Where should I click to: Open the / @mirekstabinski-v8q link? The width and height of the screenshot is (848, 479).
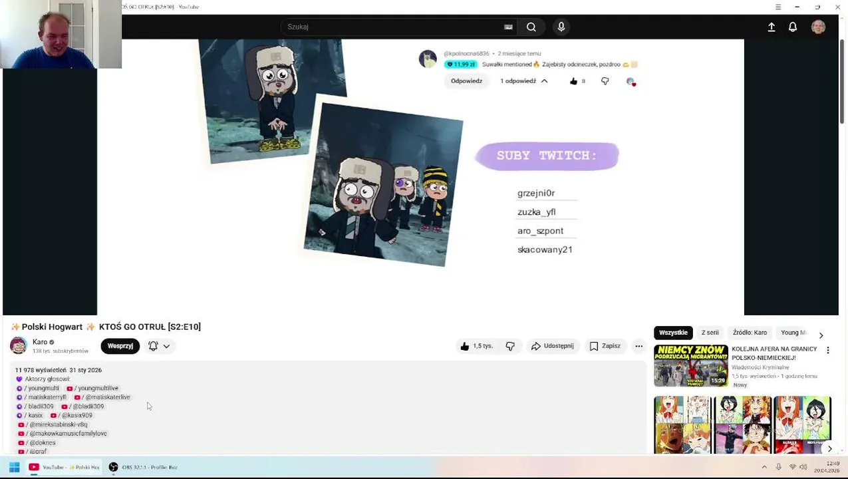pyautogui.click(x=53, y=424)
